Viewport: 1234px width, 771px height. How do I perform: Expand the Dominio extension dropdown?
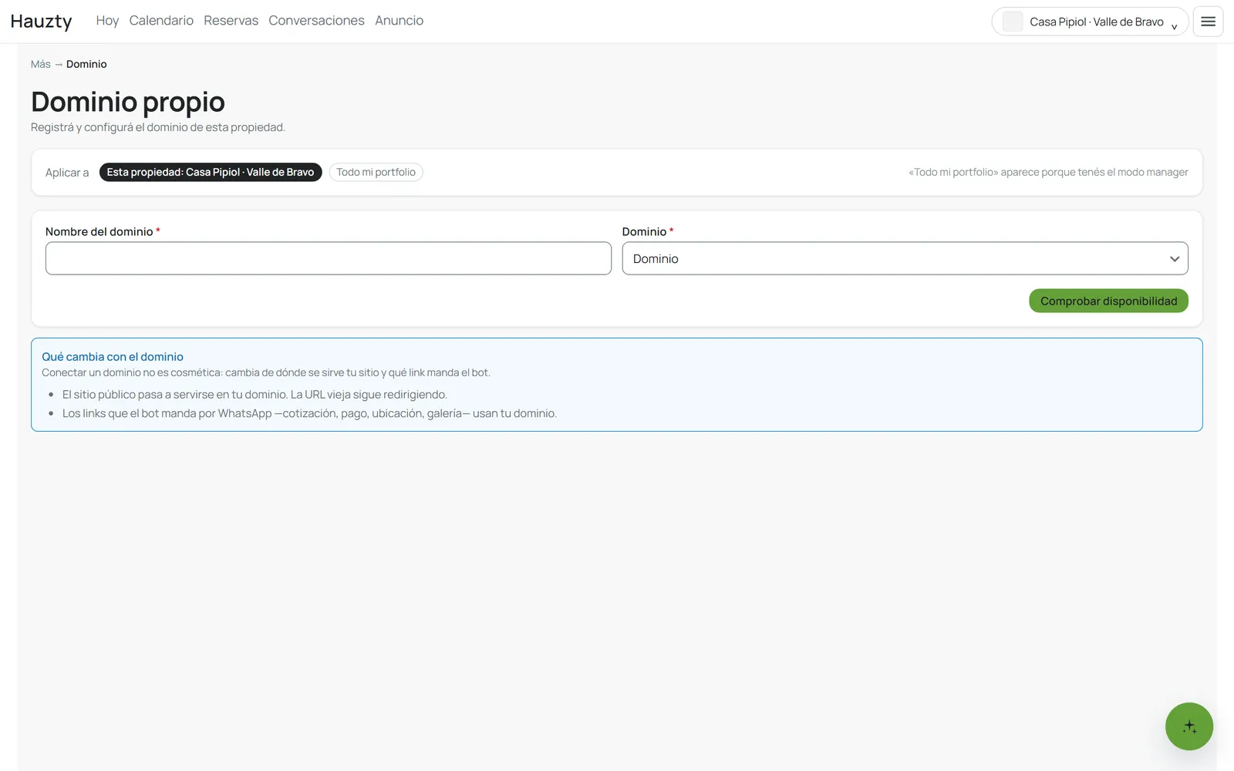905,258
